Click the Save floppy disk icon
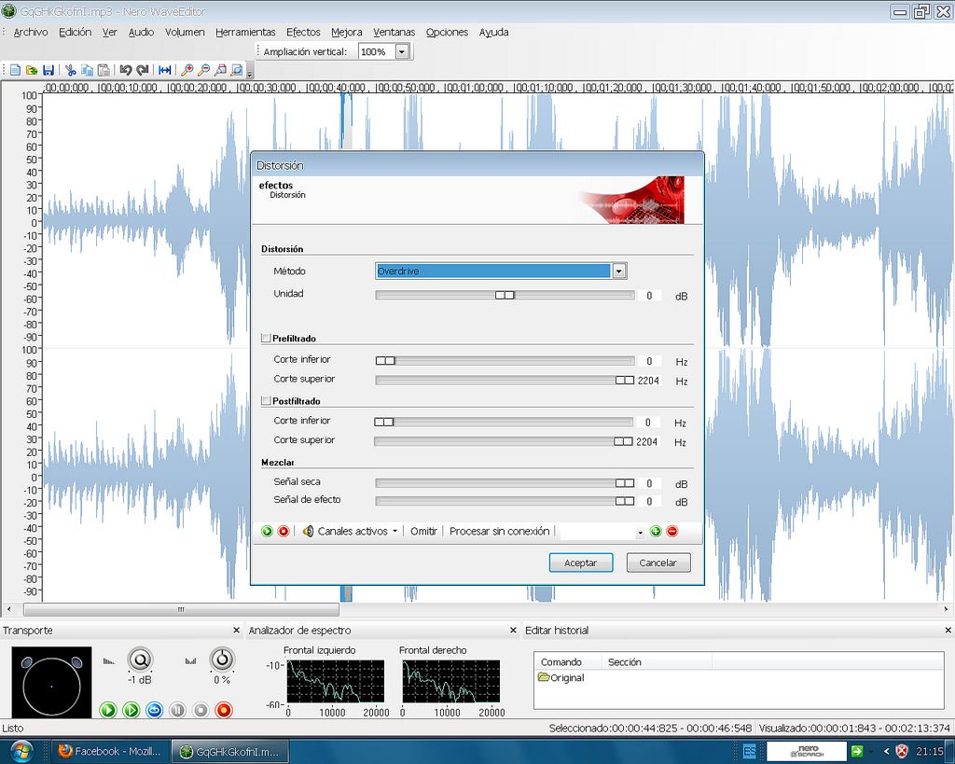Screen dimensions: 955x764 [48, 70]
